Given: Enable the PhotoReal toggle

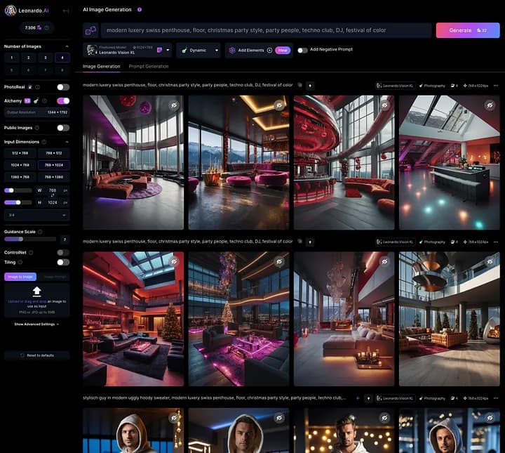Looking at the screenshot, I should tap(63, 87).
